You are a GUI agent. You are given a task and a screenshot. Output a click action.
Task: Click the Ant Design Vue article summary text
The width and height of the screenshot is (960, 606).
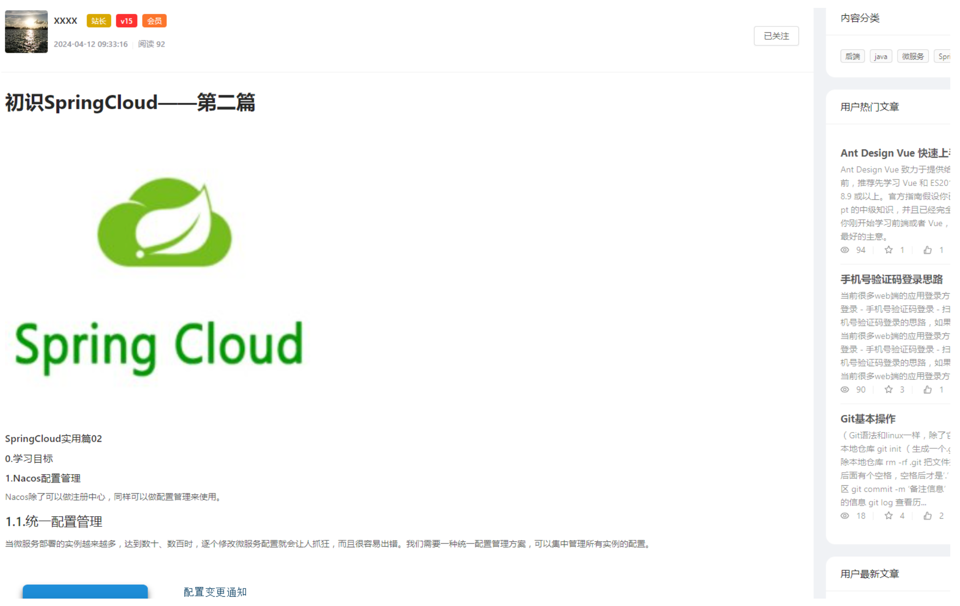click(895, 203)
